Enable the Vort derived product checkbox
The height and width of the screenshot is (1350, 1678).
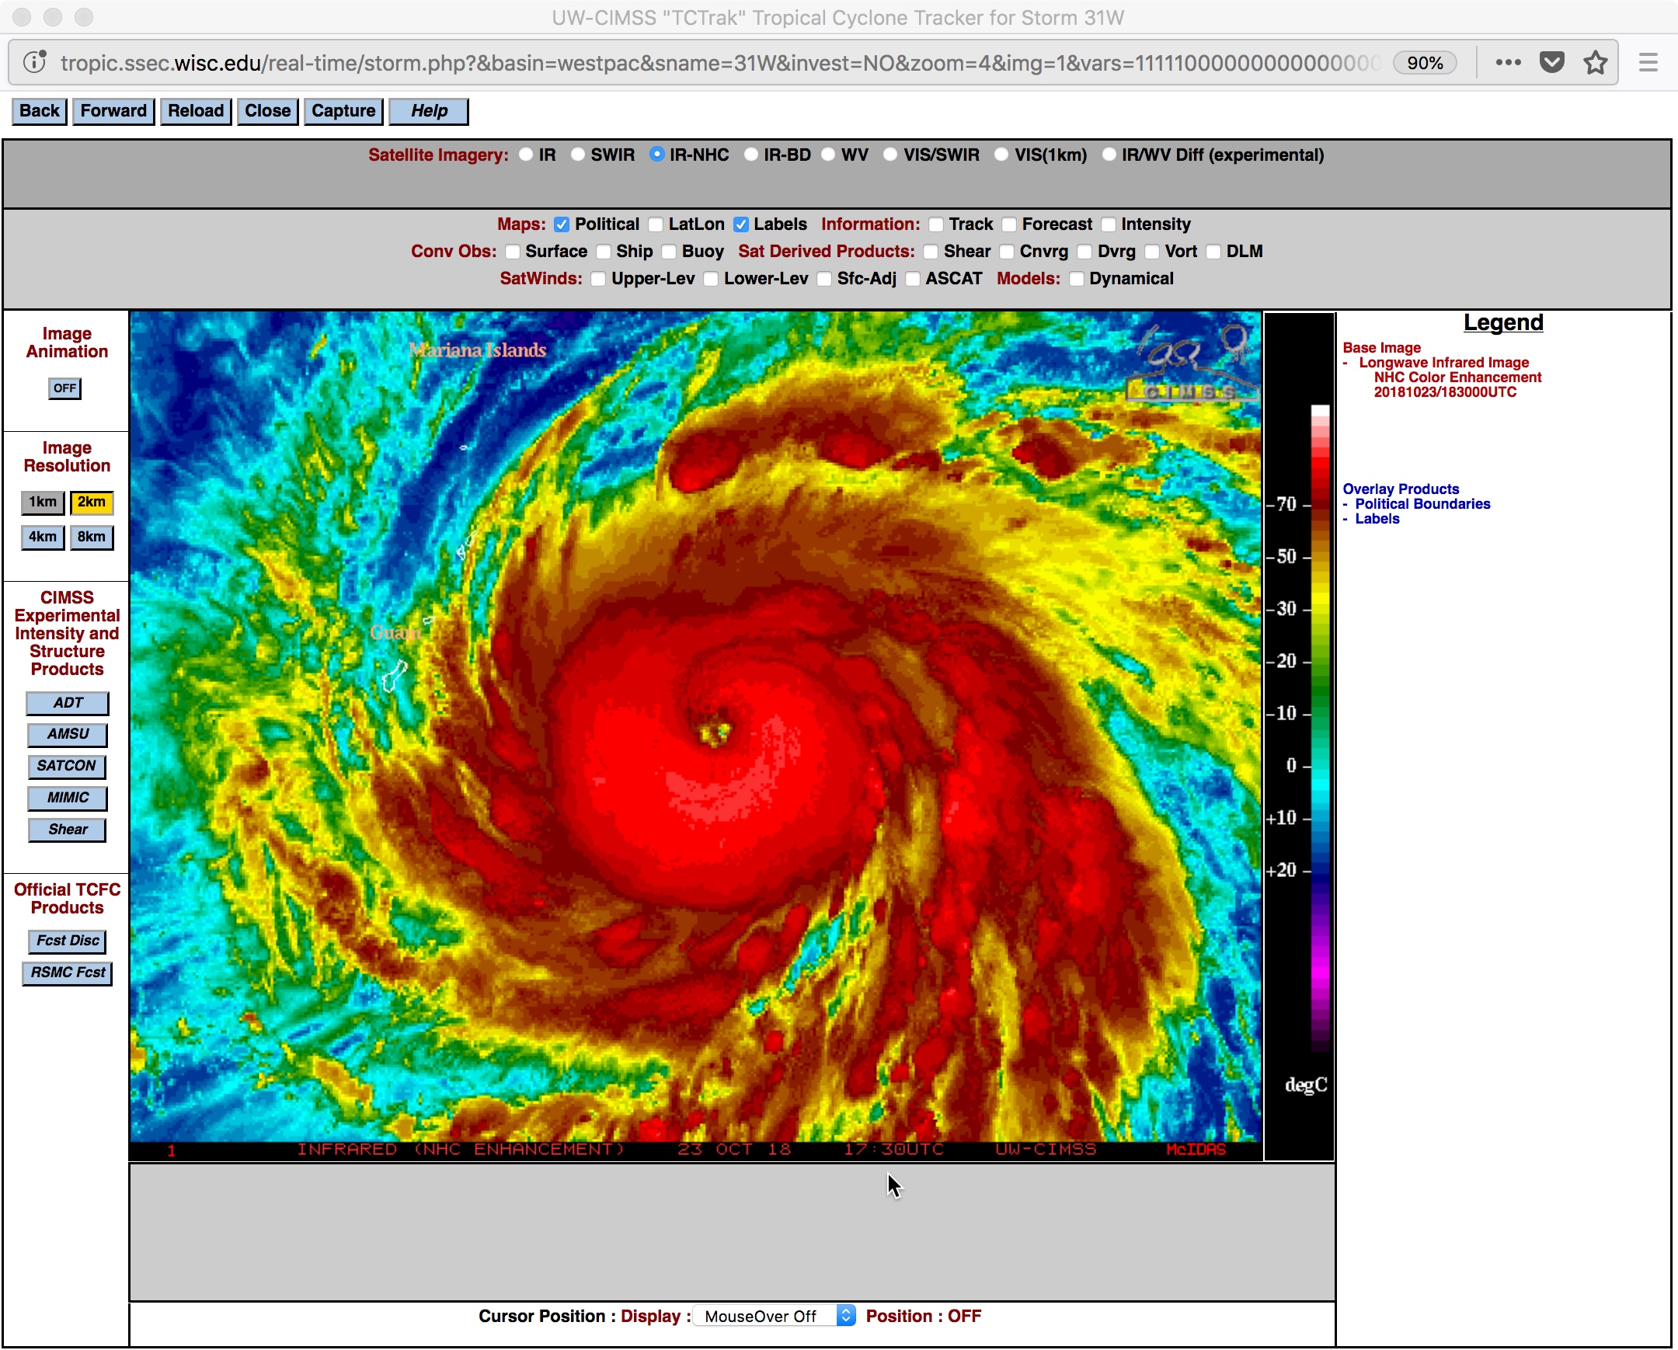1152,252
